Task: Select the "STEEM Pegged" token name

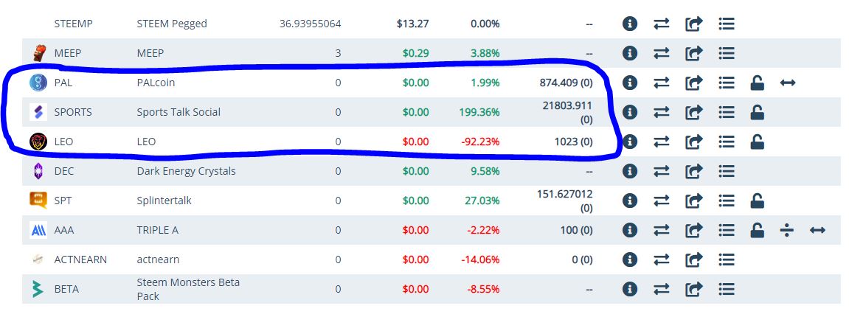Action: (x=172, y=24)
